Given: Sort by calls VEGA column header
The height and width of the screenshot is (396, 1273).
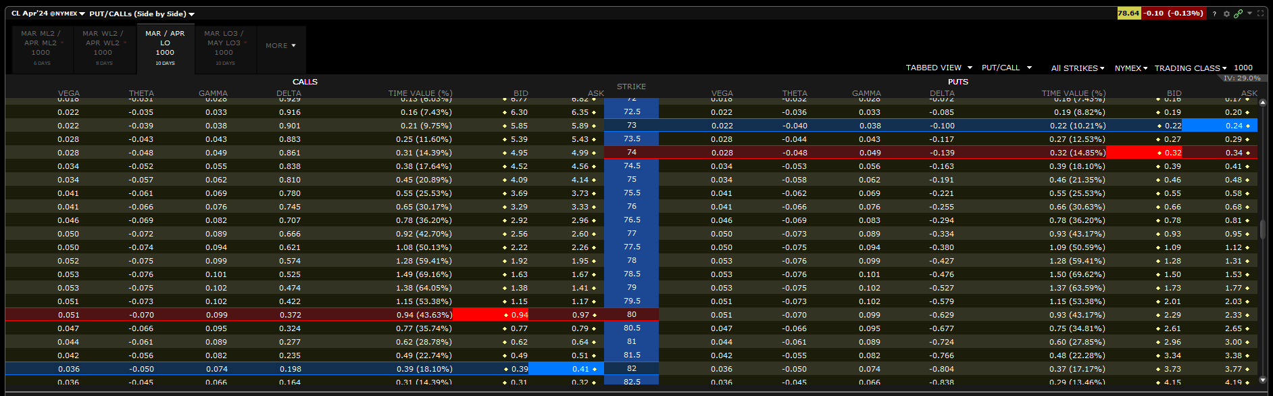Looking at the screenshot, I should 68,93.
